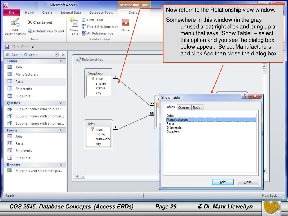Open the File tab
Viewport: 288px width, 216px height.
click(11, 12)
